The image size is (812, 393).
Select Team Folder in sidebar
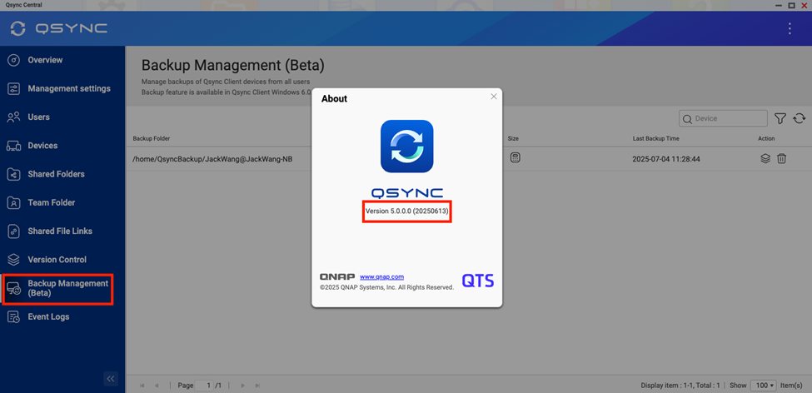tap(51, 202)
